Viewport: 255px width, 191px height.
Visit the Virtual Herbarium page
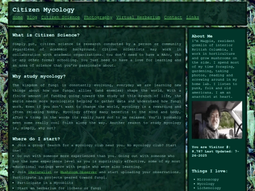pyautogui.click(x=138, y=17)
